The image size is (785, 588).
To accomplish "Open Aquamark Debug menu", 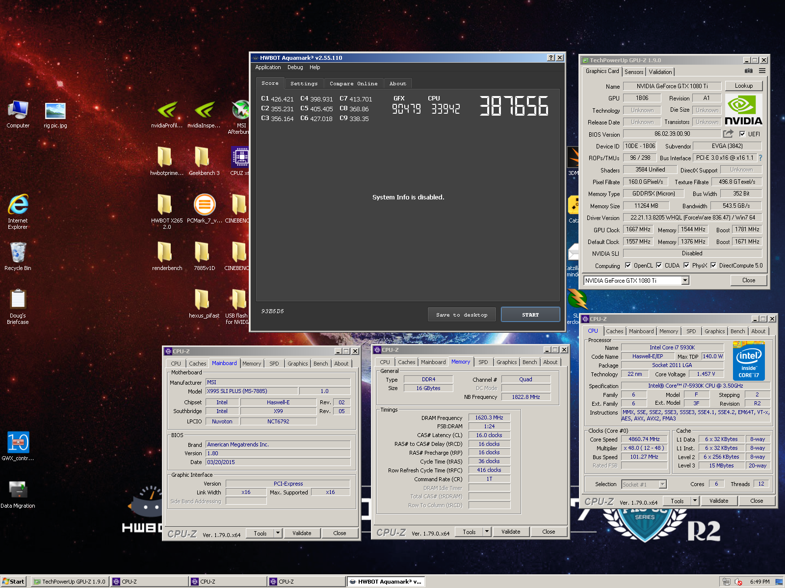I will [295, 68].
